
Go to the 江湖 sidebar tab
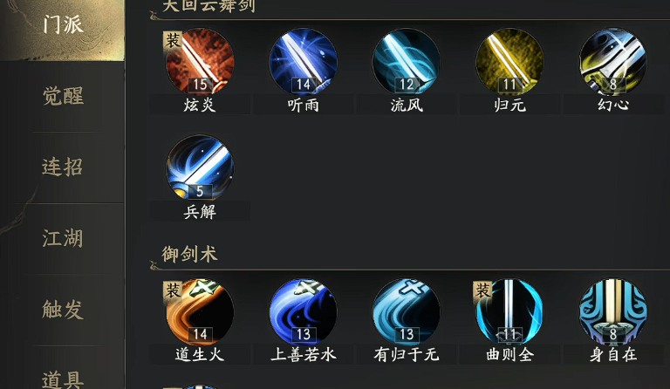tap(63, 238)
